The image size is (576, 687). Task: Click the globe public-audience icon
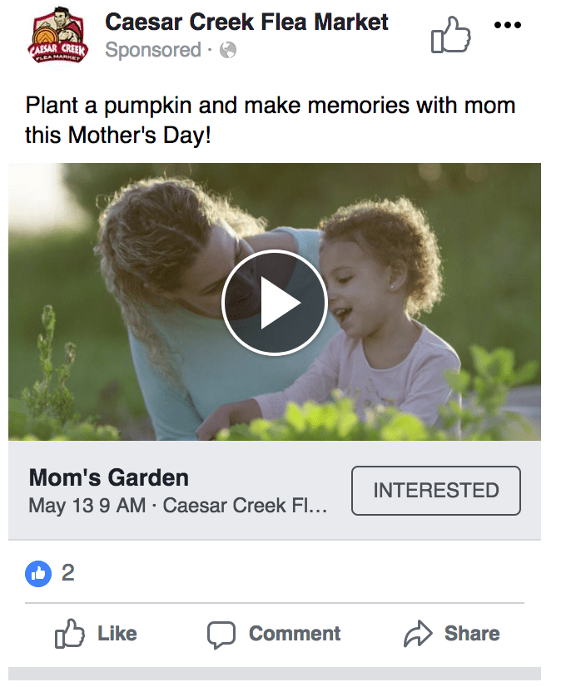(227, 51)
